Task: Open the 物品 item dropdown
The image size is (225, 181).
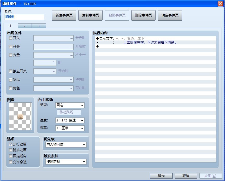Action: pyautogui.click(x=54, y=80)
